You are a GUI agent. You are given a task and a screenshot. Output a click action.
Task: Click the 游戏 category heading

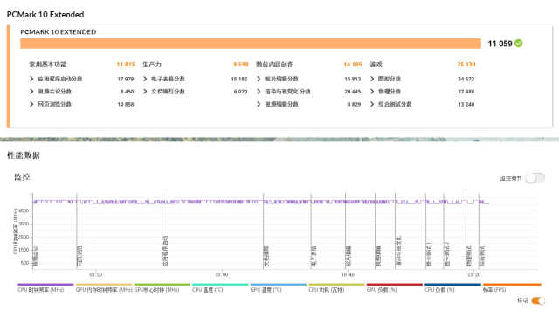tap(376, 65)
